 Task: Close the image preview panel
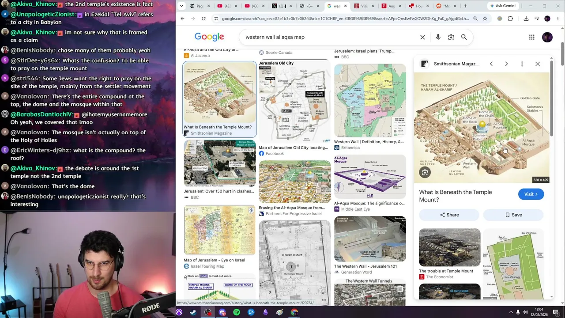538,64
